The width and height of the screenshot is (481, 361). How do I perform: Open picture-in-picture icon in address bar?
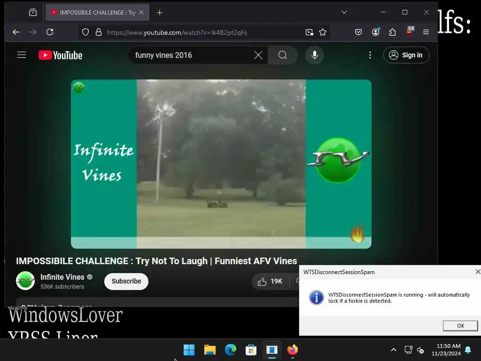pos(310,32)
